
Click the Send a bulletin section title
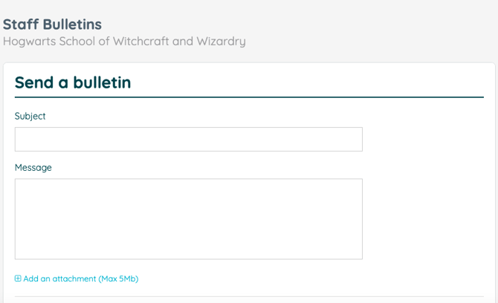coord(73,82)
